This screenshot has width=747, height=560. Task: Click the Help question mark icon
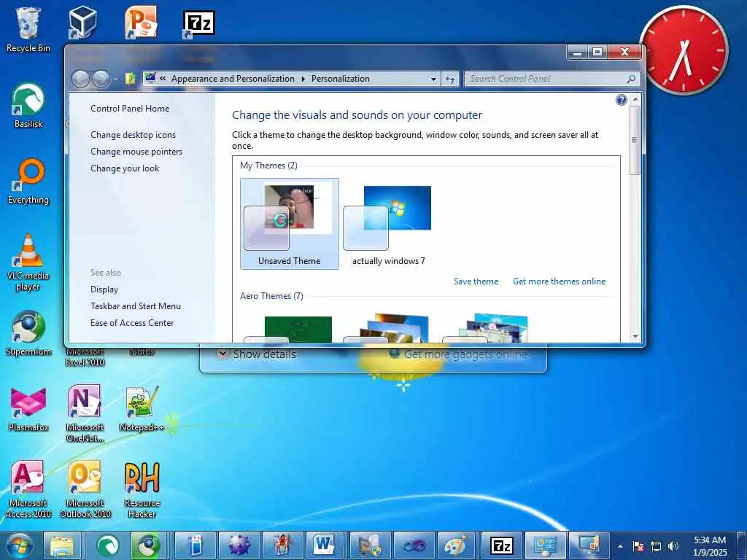click(x=621, y=99)
